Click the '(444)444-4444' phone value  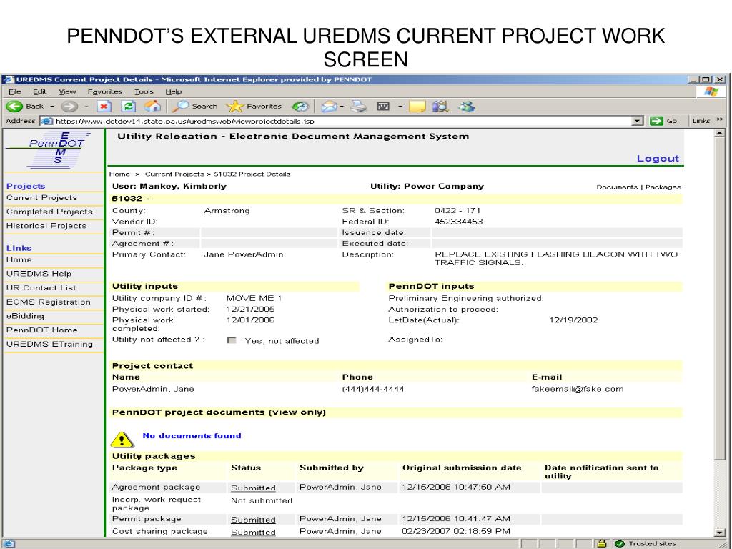click(x=373, y=389)
